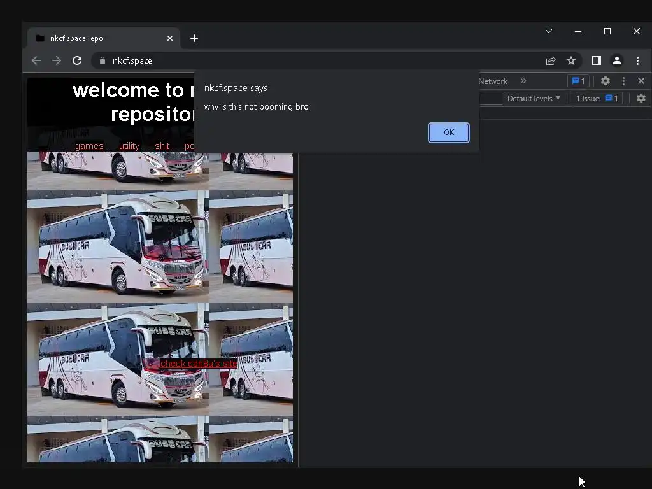Click the 'why is this not booming bro' message

(x=256, y=107)
